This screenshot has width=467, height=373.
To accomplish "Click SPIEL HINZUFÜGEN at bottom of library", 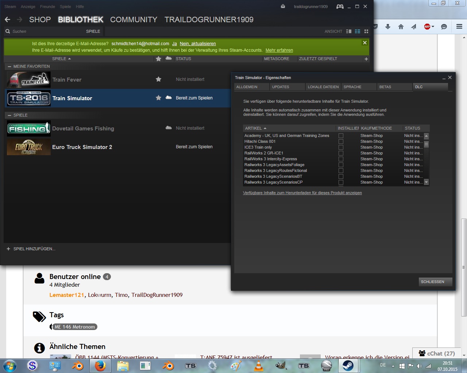I will point(31,249).
